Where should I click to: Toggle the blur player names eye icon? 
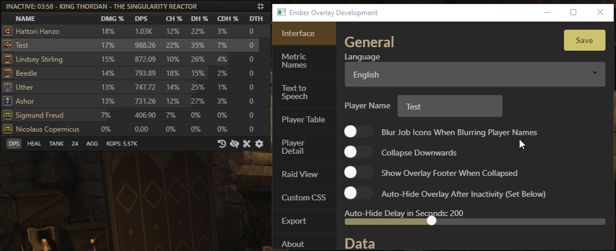[234, 144]
